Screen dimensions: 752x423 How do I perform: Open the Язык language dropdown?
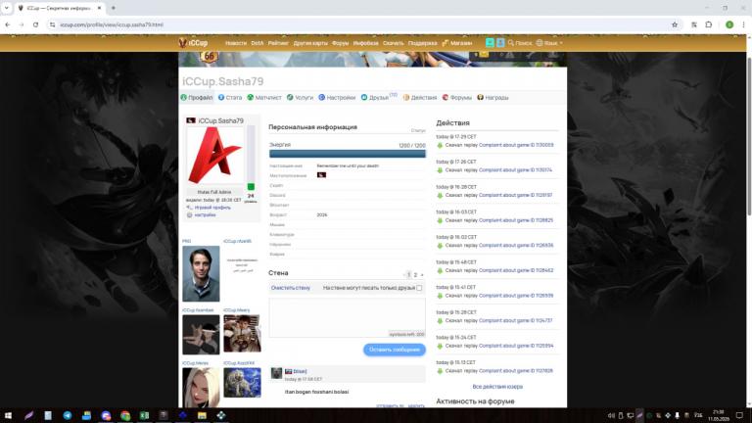549,43
